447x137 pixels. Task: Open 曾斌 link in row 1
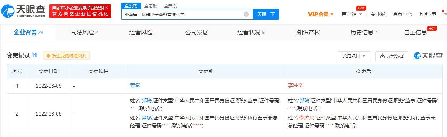[x=135, y=85]
